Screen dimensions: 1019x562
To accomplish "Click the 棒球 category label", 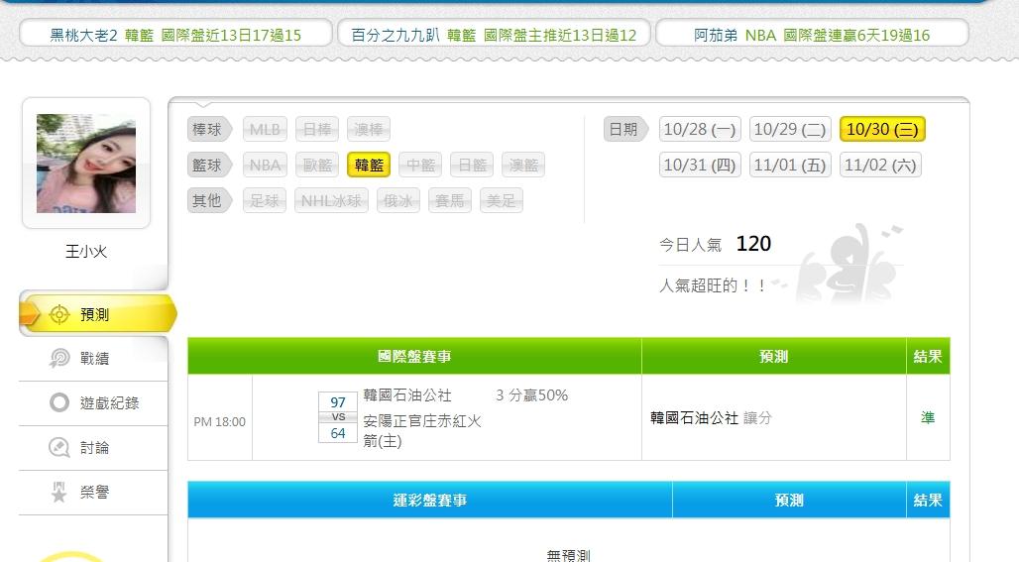I will point(208,129).
